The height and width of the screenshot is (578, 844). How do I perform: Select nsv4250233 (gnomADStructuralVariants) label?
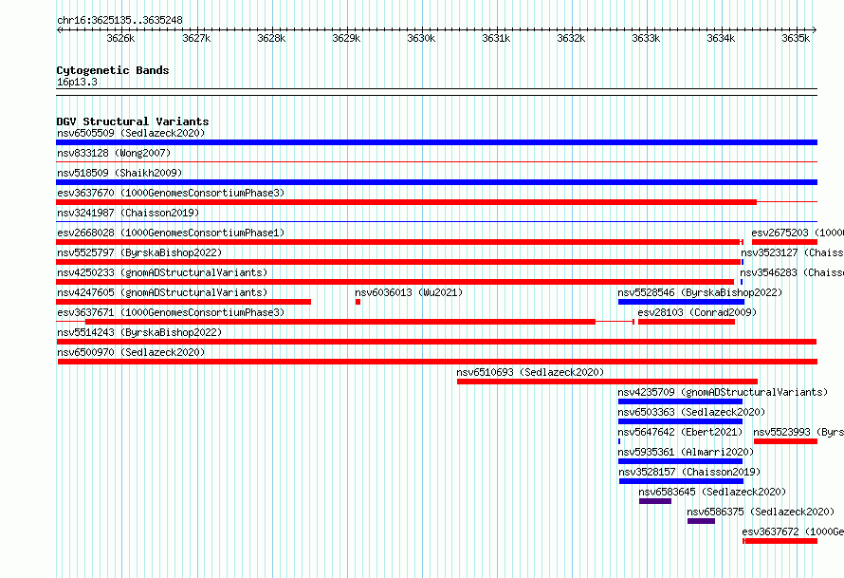coord(162,272)
